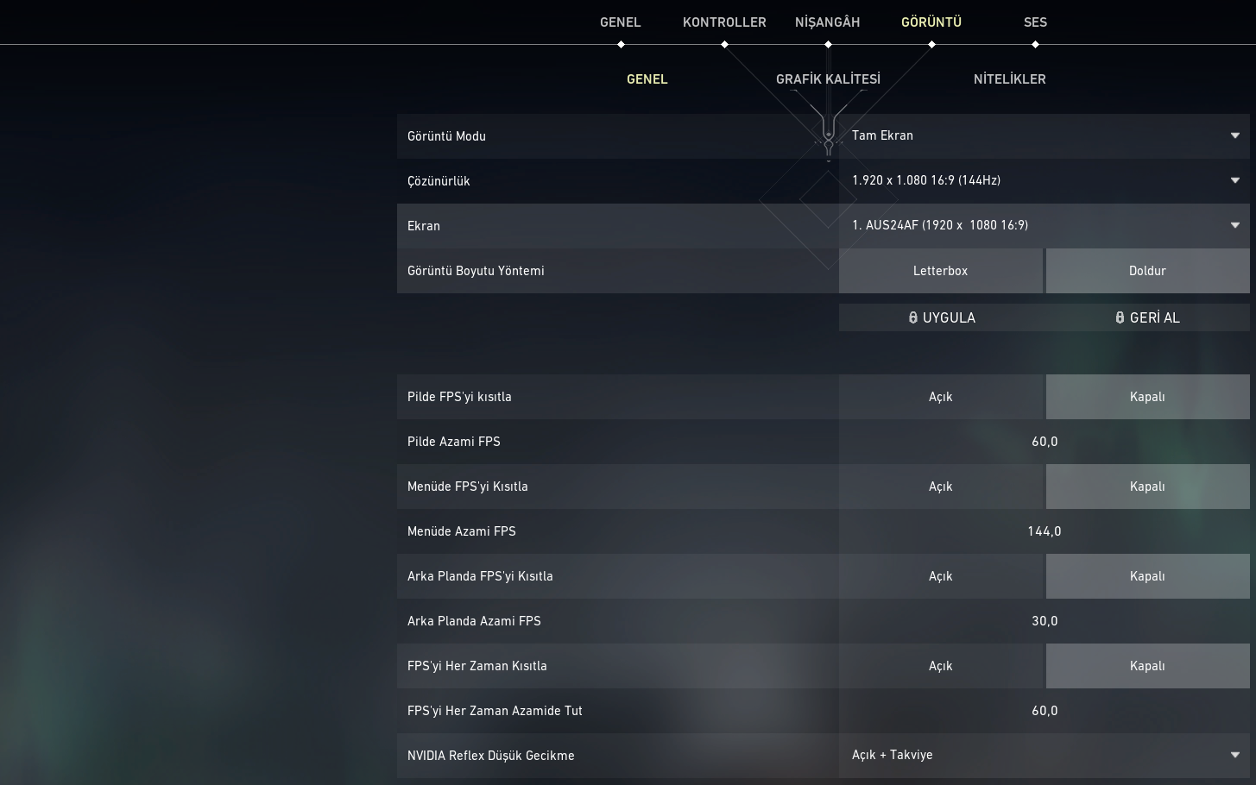
Task: Switch to the KONTROLLER tab
Action: (724, 22)
